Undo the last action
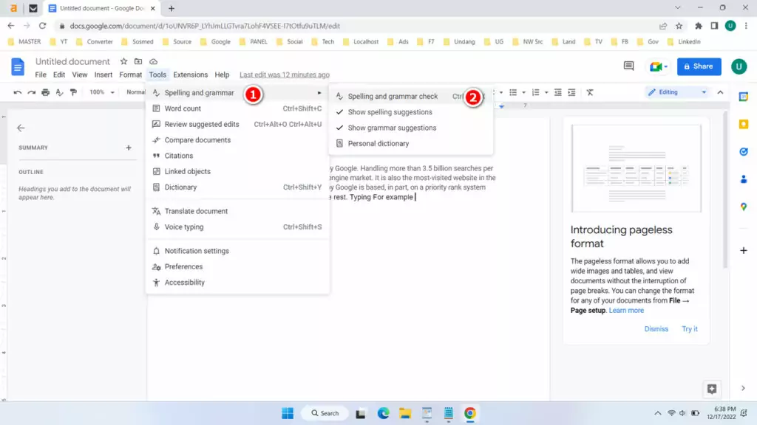This screenshot has height=425, width=757. [16, 91]
